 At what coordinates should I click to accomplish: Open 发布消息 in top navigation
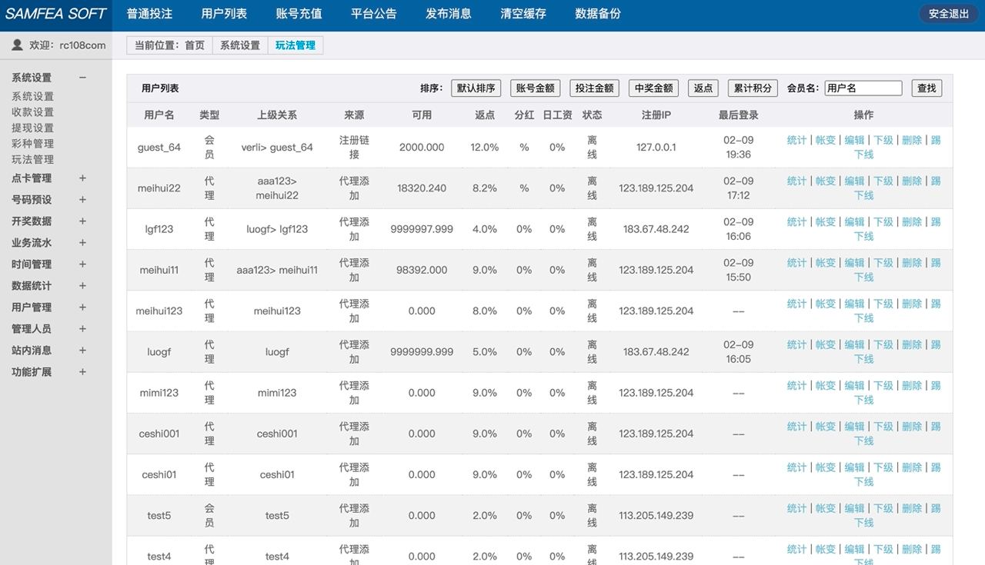click(449, 14)
